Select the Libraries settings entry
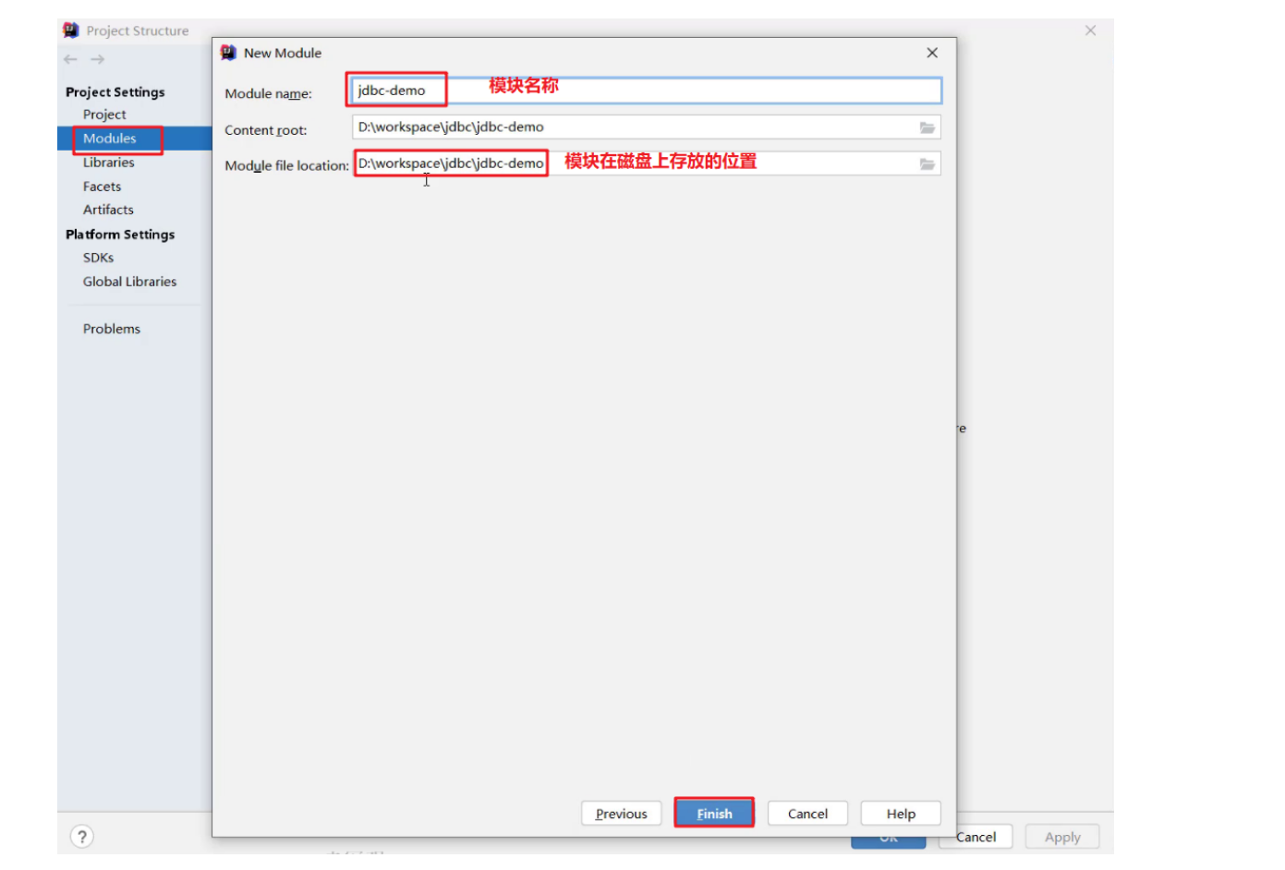 [x=108, y=162]
